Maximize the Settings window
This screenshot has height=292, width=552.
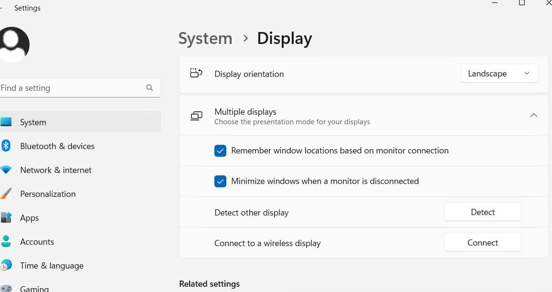tap(522, 3)
